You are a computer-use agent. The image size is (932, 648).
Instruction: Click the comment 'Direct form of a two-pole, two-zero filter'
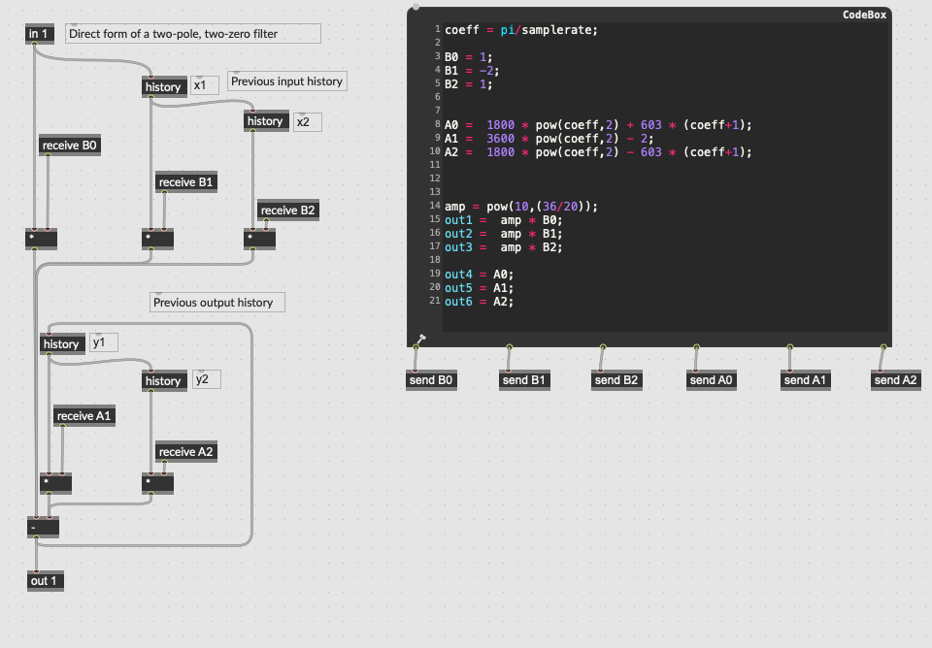point(192,34)
